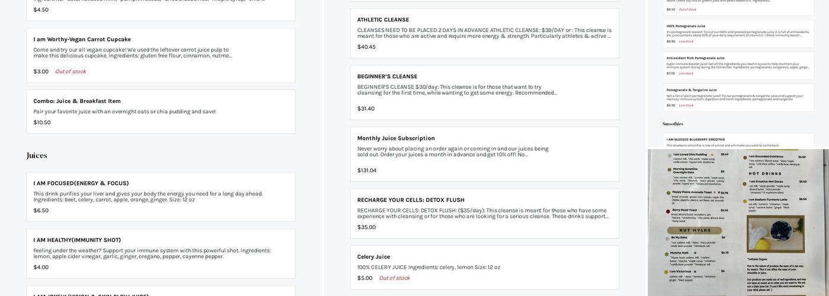Click the Celery Juice $5.00 price
Image resolution: width=829 pixels, height=296 pixels.
365,278
